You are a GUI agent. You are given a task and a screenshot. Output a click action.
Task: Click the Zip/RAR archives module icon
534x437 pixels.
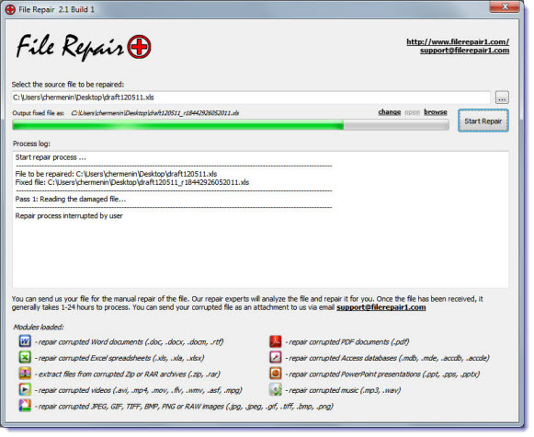pos(25,374)
